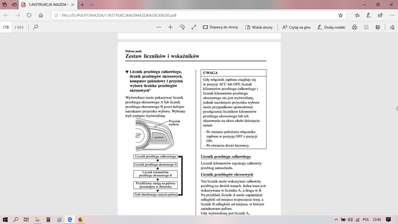The image size is (398, 224).
Task: Click the page number field 178
Action: [6, 27]
